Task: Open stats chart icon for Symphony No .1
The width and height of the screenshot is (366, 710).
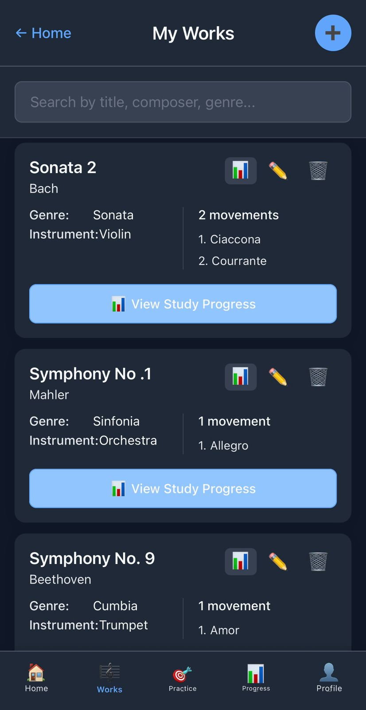Action: (x=241, y=377)
